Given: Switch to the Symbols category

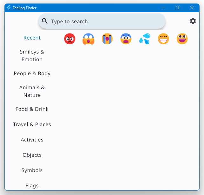Looking at the screenshot, I should tap(32, 170).
